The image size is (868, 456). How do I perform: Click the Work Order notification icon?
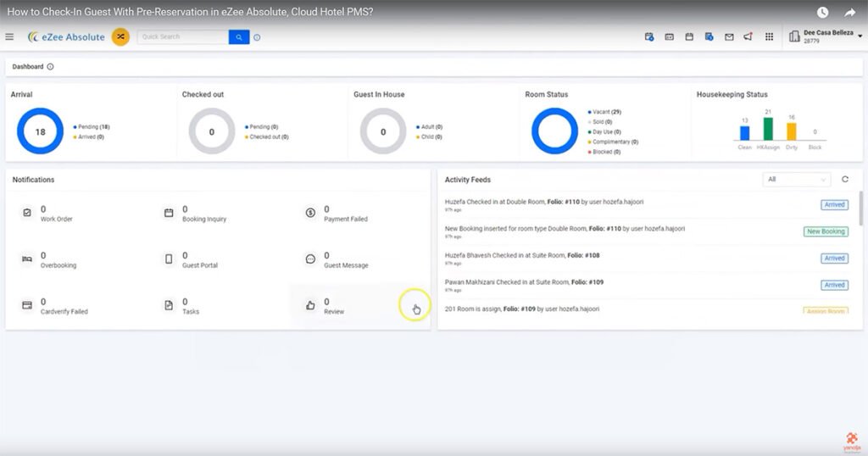pyautogui.click(x=26, y=213)
